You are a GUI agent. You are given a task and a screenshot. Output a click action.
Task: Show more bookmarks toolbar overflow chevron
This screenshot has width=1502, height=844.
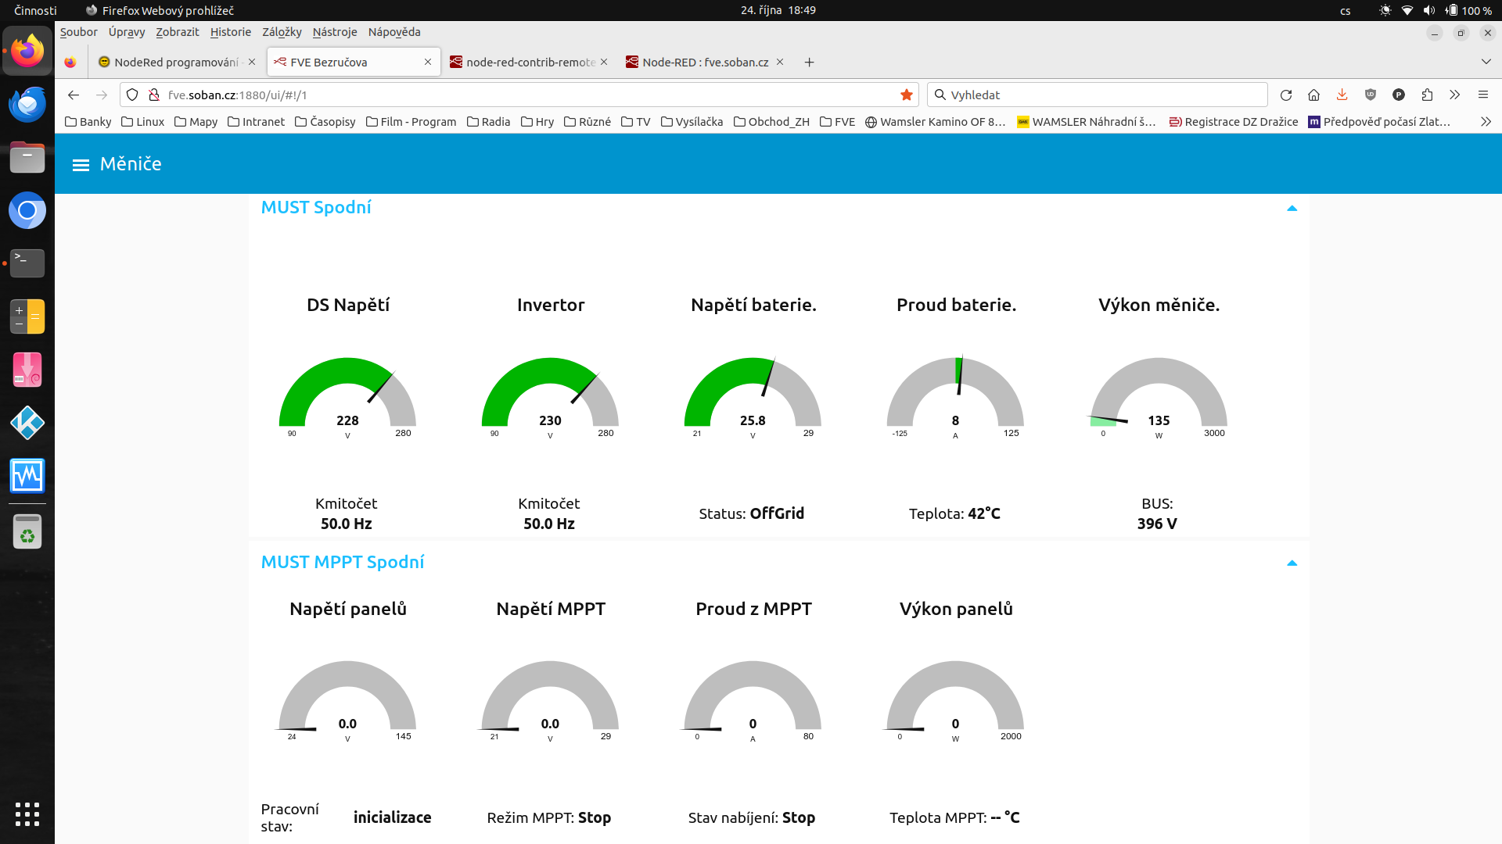tap(1486, 122)
